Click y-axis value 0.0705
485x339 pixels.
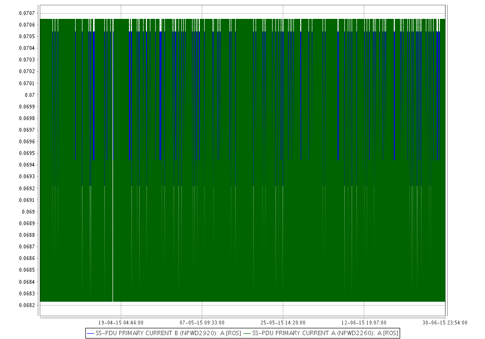27,36
